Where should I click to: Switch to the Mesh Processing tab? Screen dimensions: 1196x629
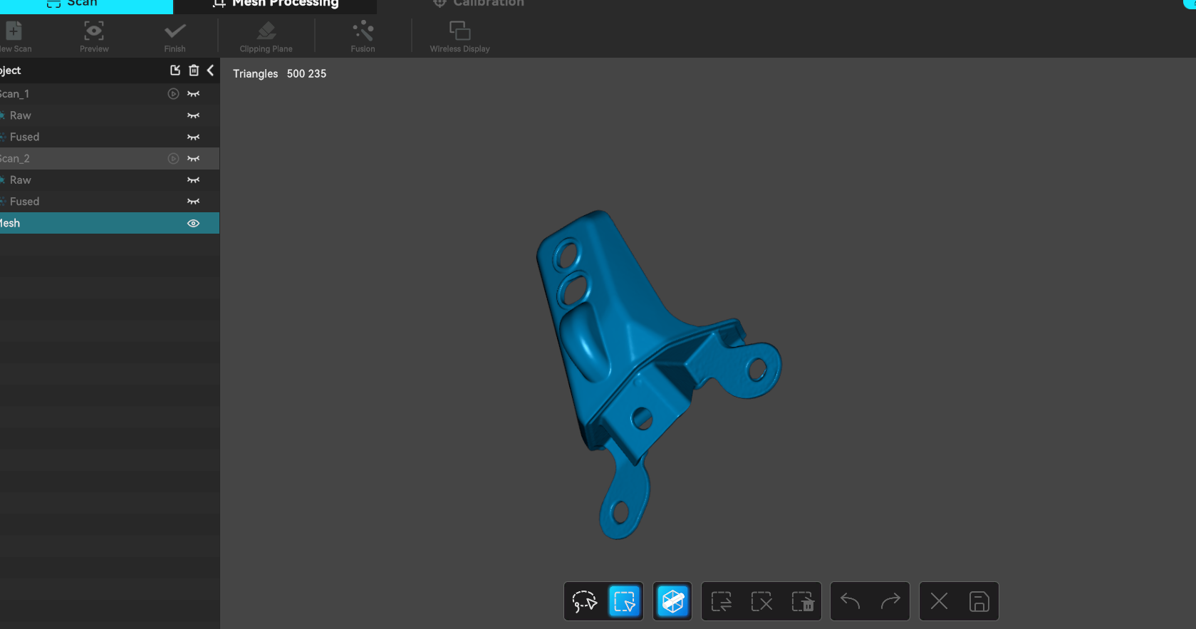pos(276,4)
